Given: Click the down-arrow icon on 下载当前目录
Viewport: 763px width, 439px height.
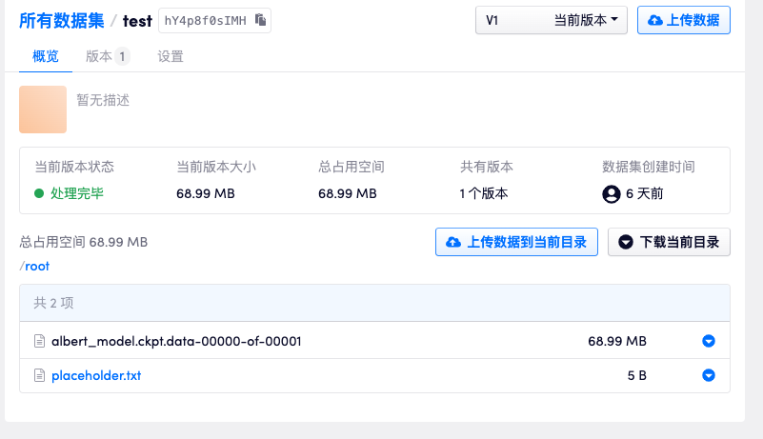Looking at the screenshot, I should (626, 242).
